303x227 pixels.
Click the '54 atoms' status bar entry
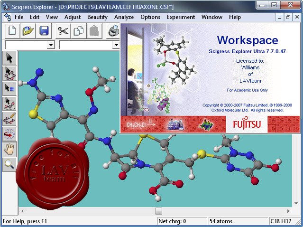click(x=221, y=221)
